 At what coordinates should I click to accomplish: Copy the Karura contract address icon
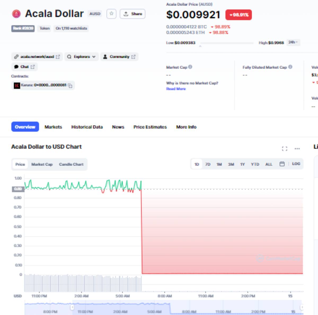point(70,85)
